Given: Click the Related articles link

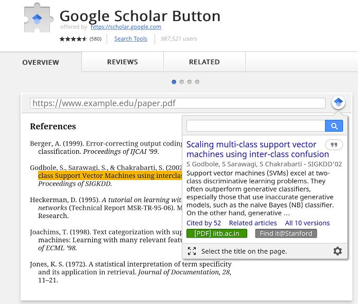Looking at the screenshot, I should pos(253,223).
